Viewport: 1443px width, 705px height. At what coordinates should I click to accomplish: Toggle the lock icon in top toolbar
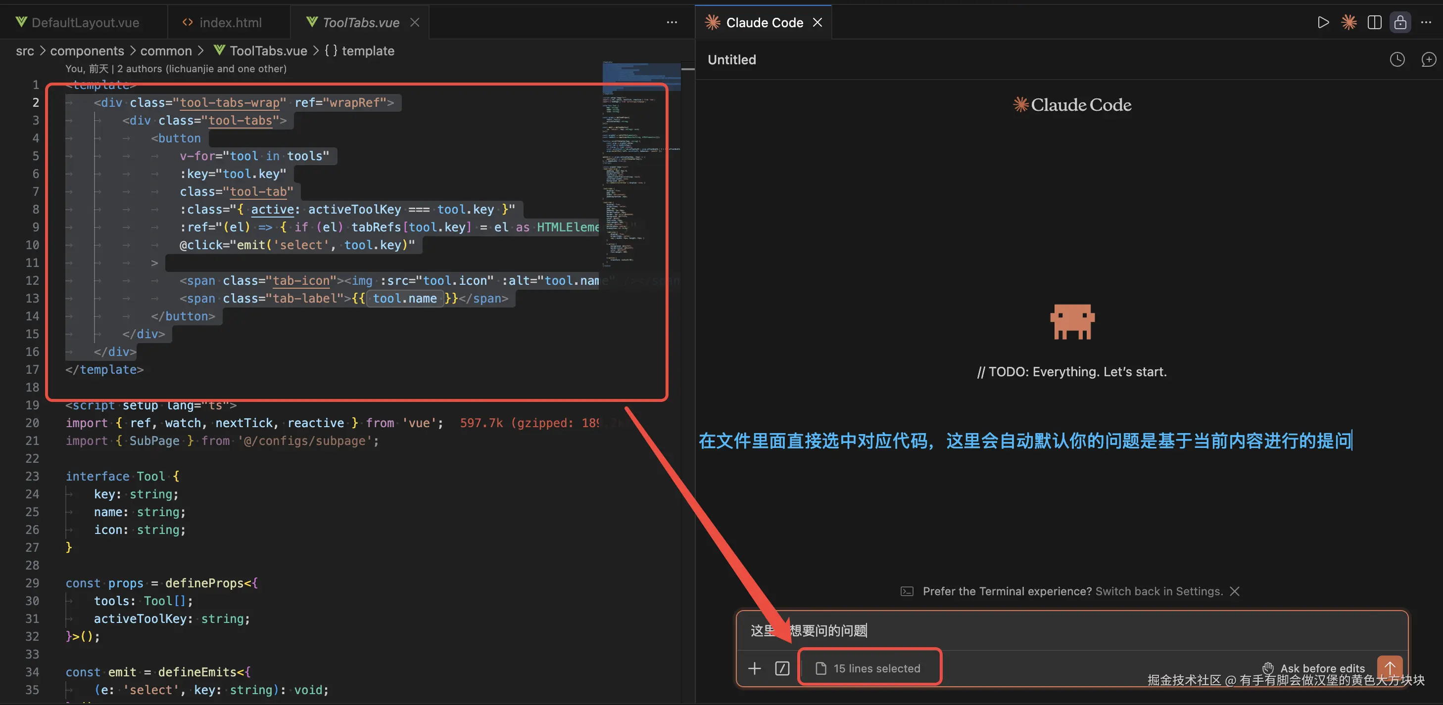pyautogui.click(x=1400, y=22)
